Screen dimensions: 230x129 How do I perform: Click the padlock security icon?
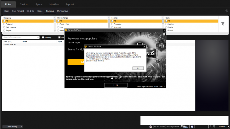click(x=210, y=126)
